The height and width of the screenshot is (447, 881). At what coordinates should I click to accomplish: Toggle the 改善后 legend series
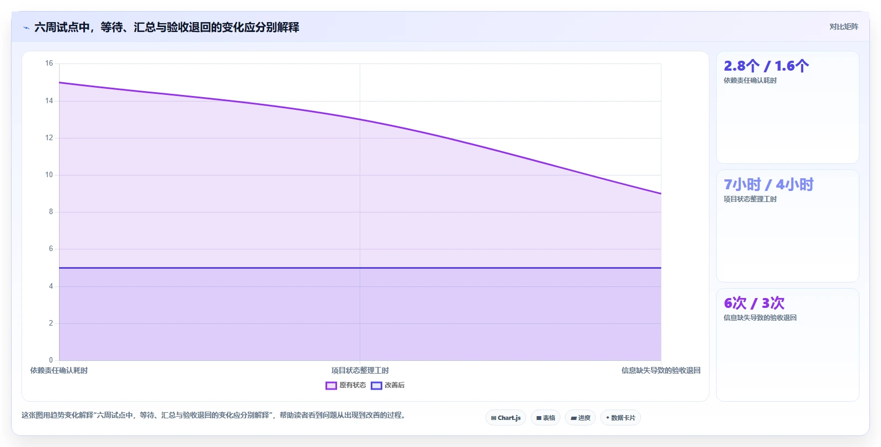click(x=388, y=385)
